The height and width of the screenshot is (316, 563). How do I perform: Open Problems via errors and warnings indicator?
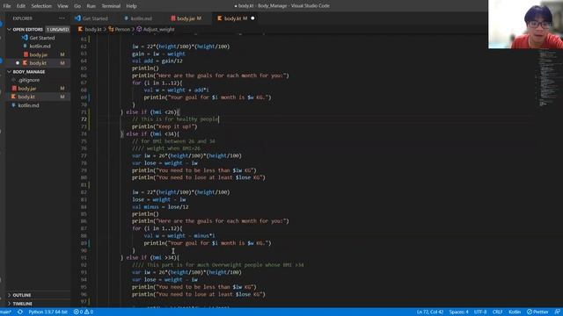(x=84, y=312)
